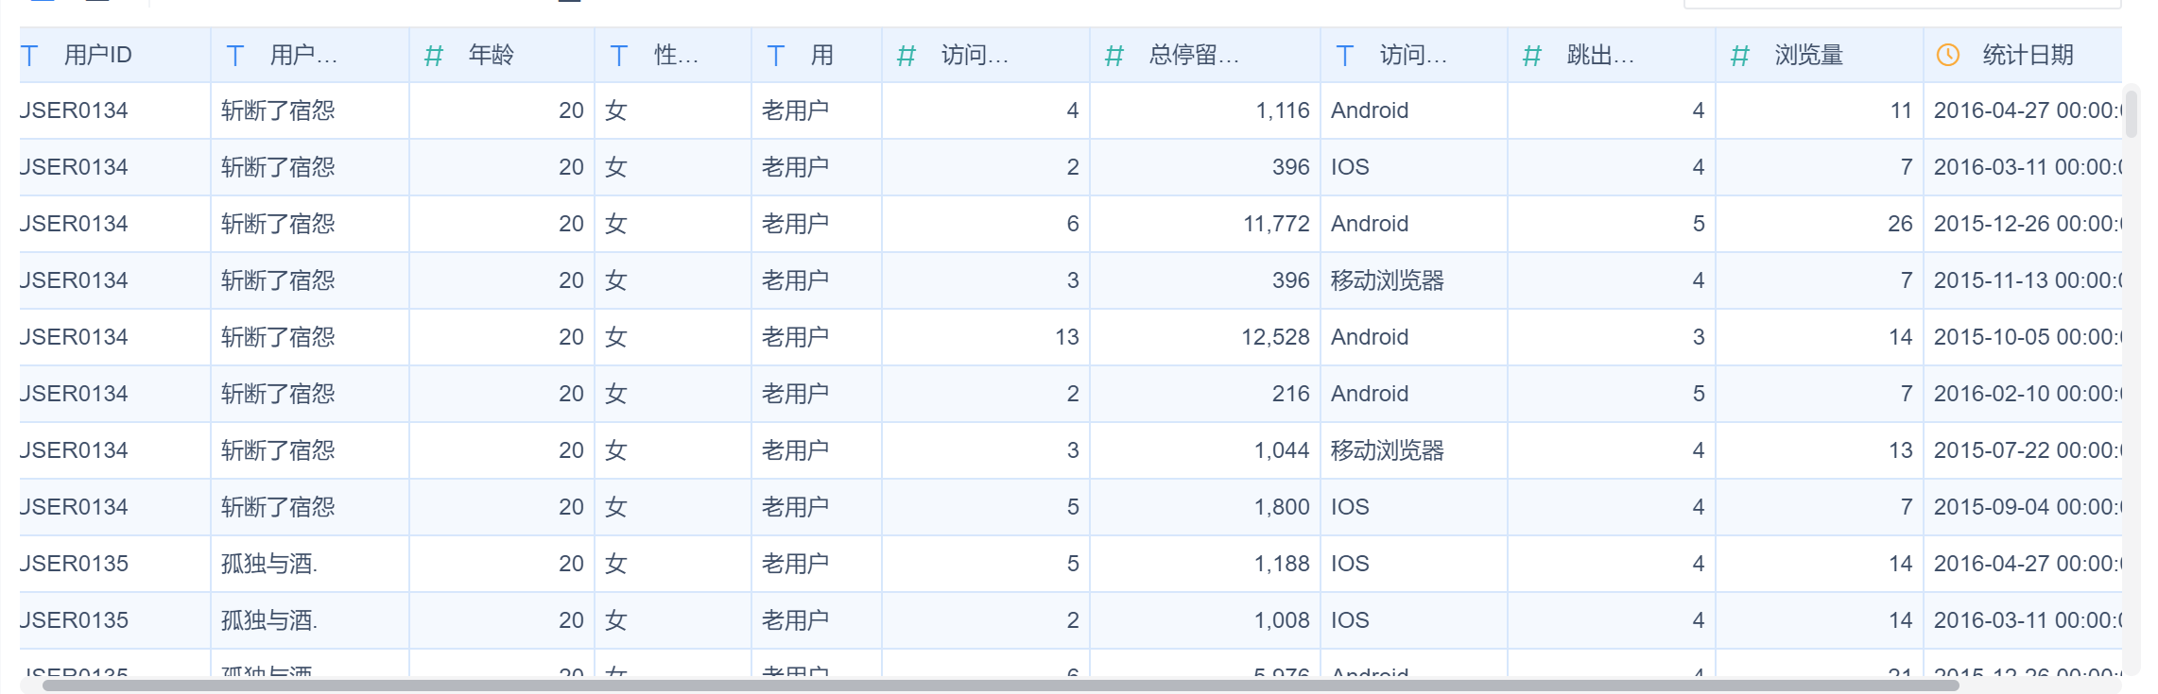Screen dimensions: 2158x694
Task: Click the numeric type icon for 跳出…
Action: point(1532,56)
